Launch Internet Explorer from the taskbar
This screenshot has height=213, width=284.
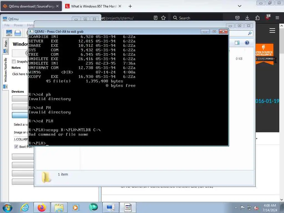coord(25,207)
